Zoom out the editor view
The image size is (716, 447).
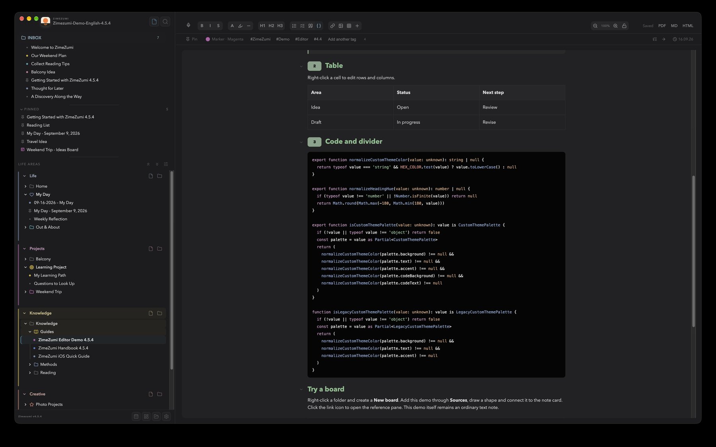(x=595, y=26)
